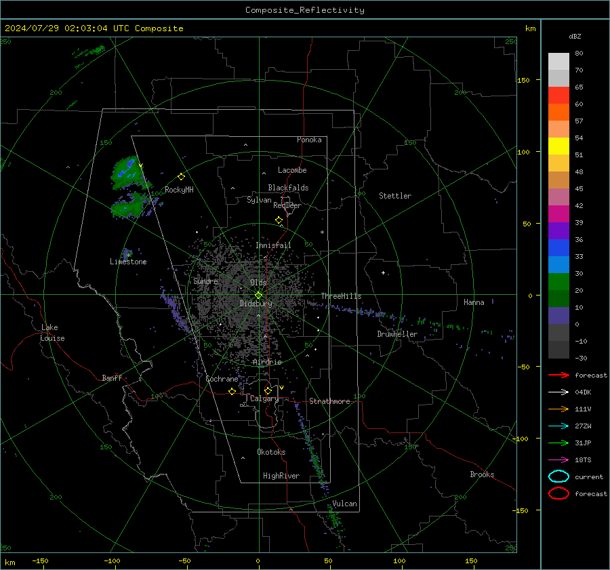
Task: Click the Okotoks label
Action: pyautogui.click(x=271, y=452)
